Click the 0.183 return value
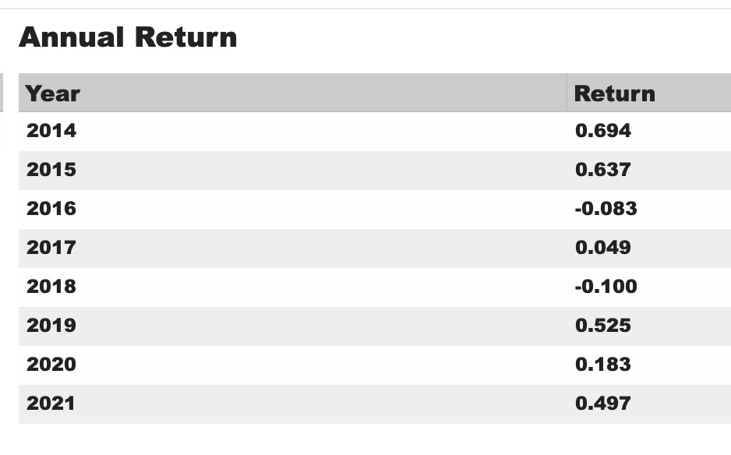Viewport: 731px width, 455px height. (602, 365)
